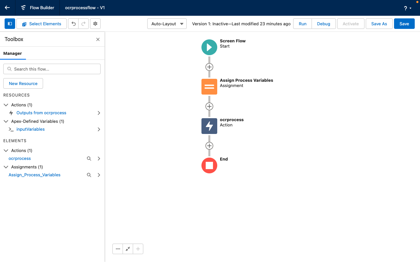This screenshot has width=420, height=262.
Task: Add element between Start and Assignment
Action: tap(209, 67)
